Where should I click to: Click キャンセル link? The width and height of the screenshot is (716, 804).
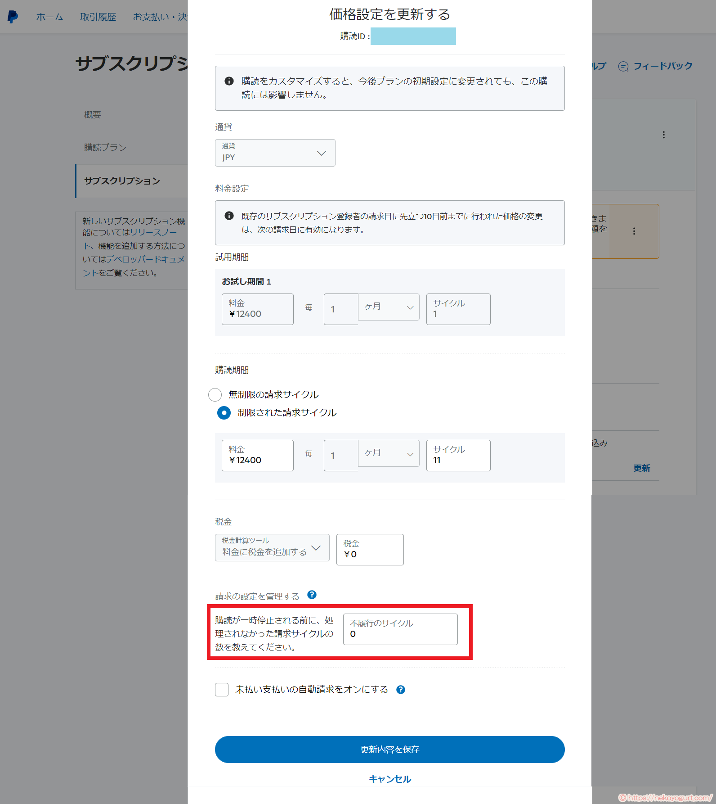click(x=389, y=779)
